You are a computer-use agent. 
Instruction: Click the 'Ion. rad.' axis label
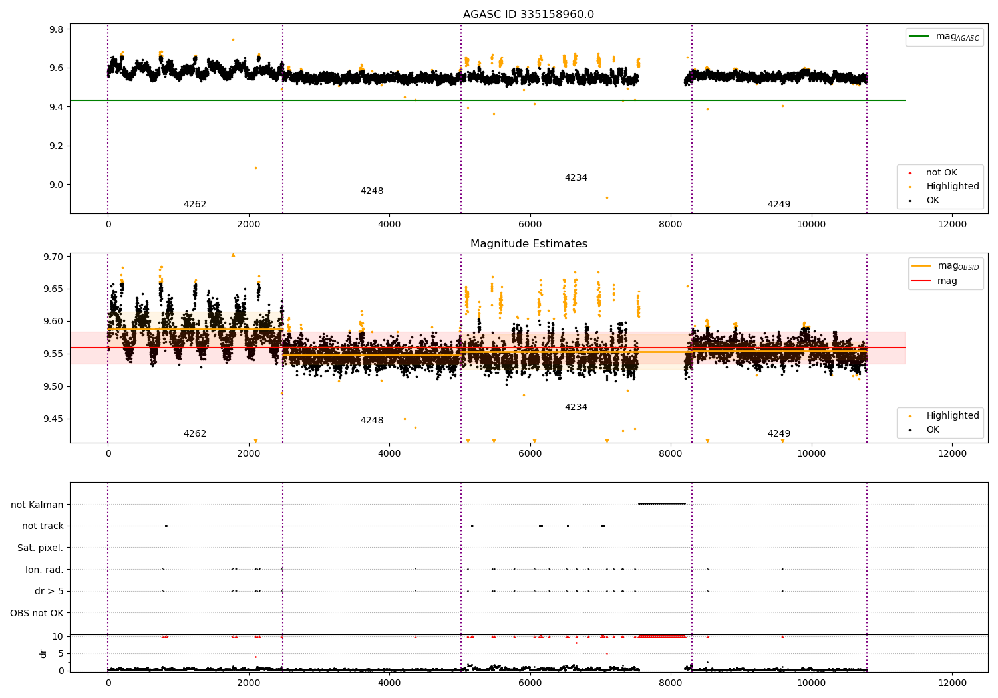point(45,570)
